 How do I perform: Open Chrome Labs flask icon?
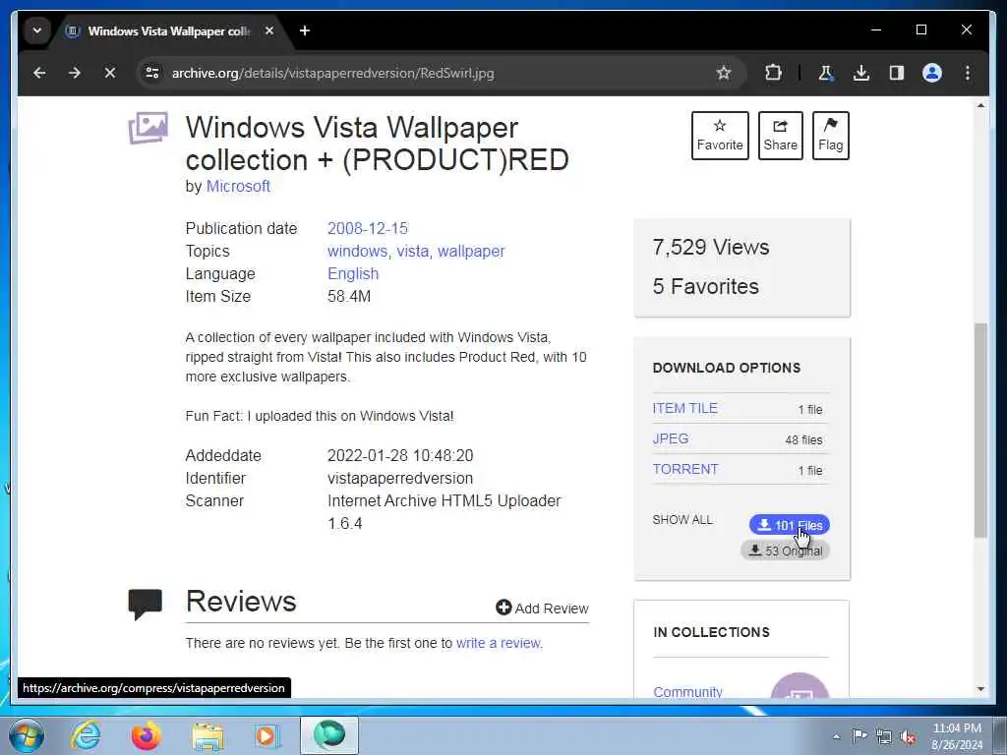(826, 73)
